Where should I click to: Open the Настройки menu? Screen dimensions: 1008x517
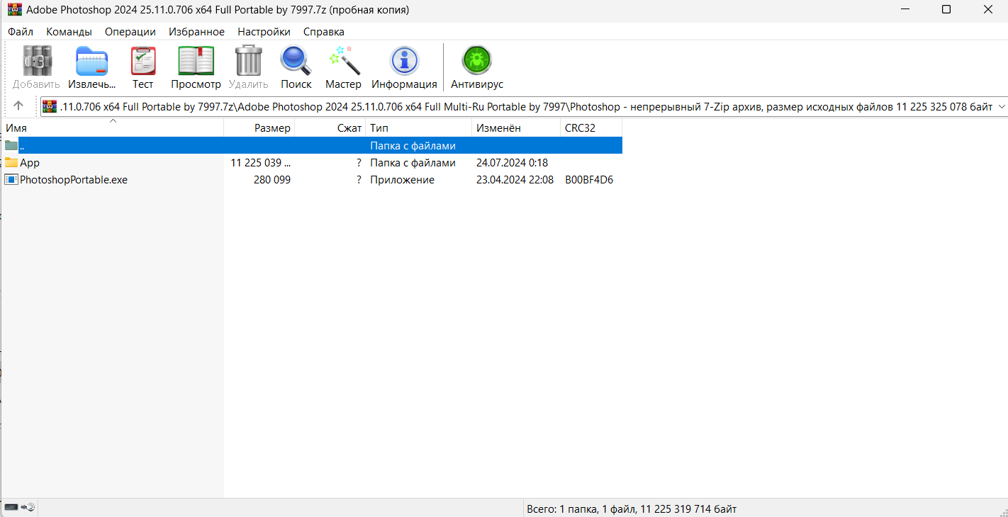click(x=264, y=32)
